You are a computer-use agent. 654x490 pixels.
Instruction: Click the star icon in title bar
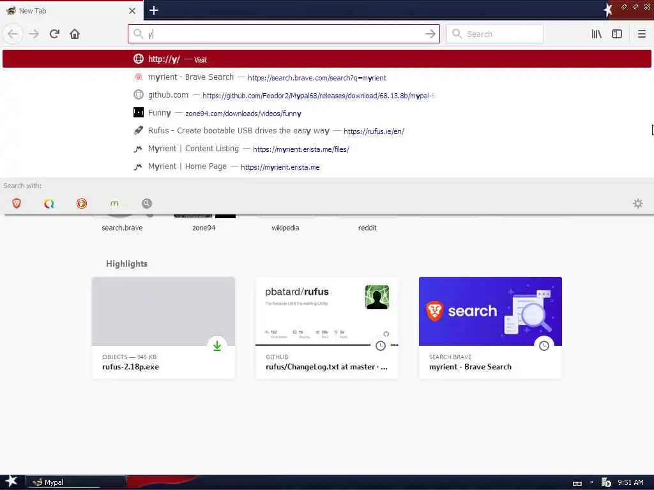[x=608, y=10]
